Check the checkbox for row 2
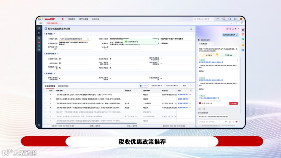Screen dimensions: 281x158 (x=45, y=99)
